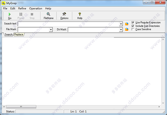Start the search with the Go button
Image resolution: width=167 pixels, height=115 pixels.
click(9, 16)
